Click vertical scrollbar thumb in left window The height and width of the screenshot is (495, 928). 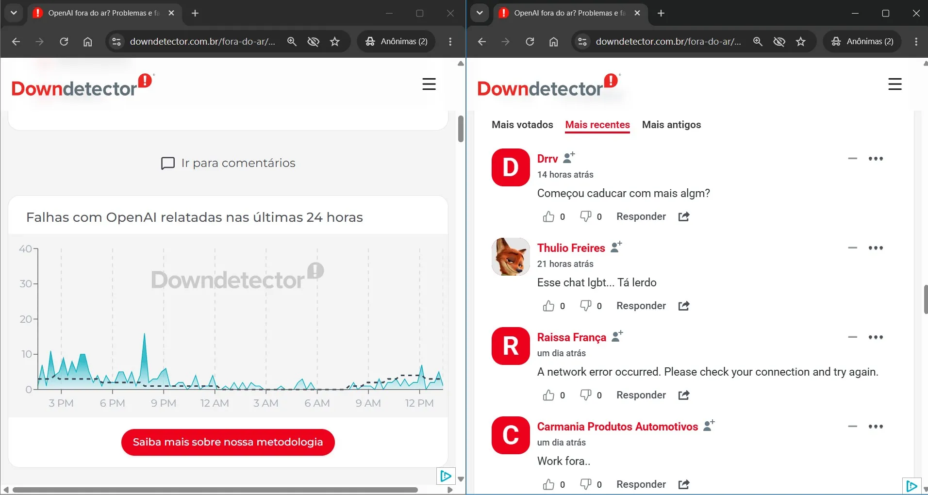coord(461,129)
